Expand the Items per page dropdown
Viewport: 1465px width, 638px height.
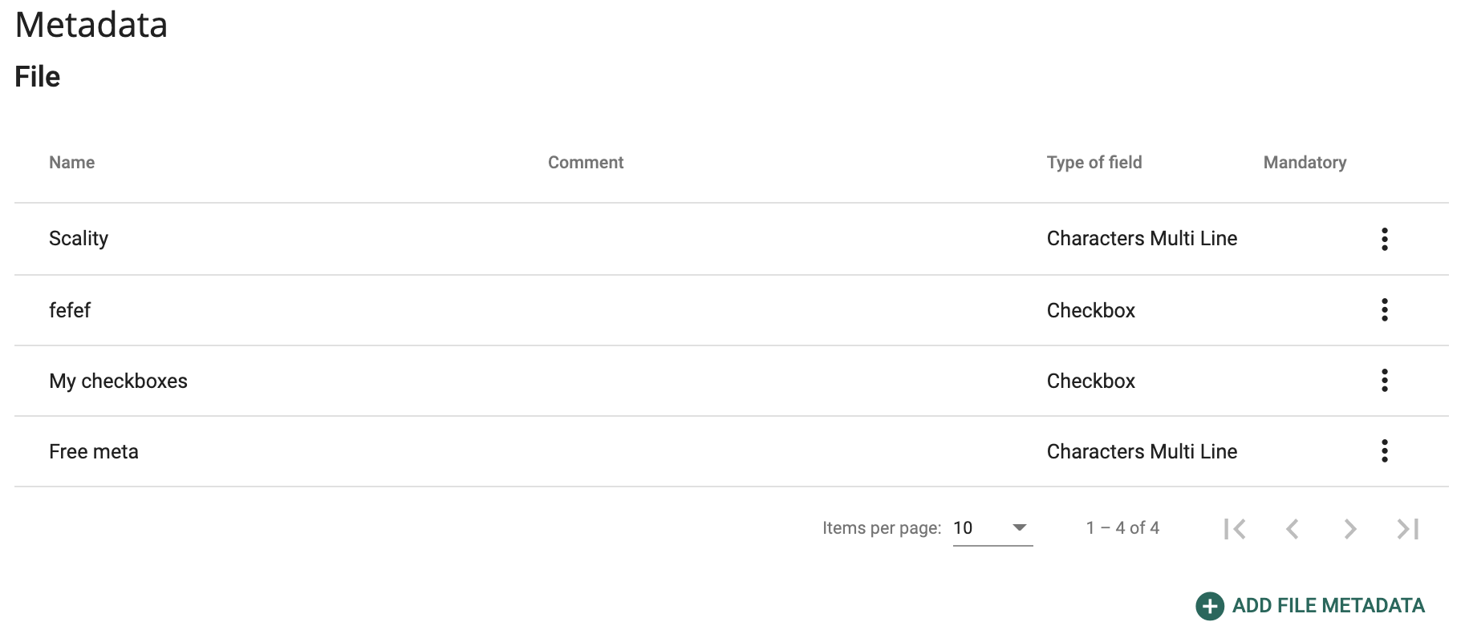coord(992,528)
